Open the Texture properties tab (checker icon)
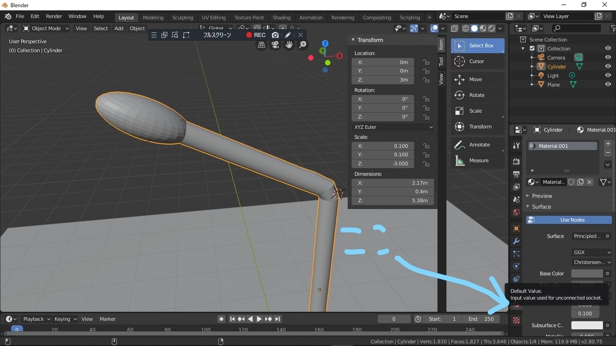 pyautogui.click(x=516, y=320)
